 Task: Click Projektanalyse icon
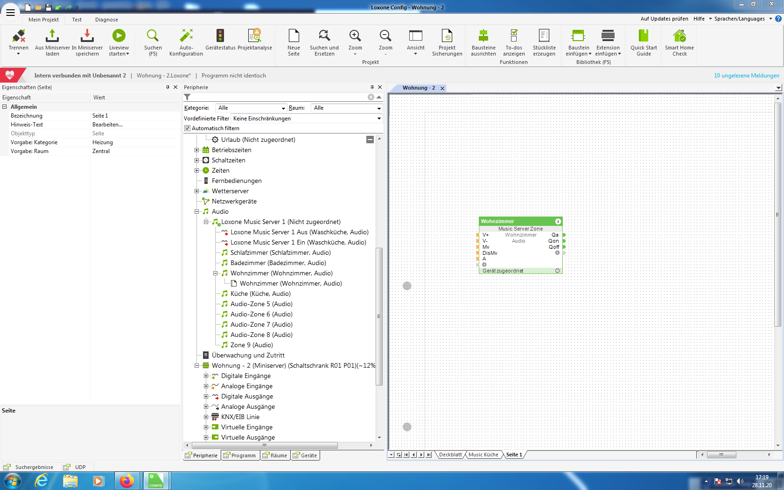click(254, 36)
